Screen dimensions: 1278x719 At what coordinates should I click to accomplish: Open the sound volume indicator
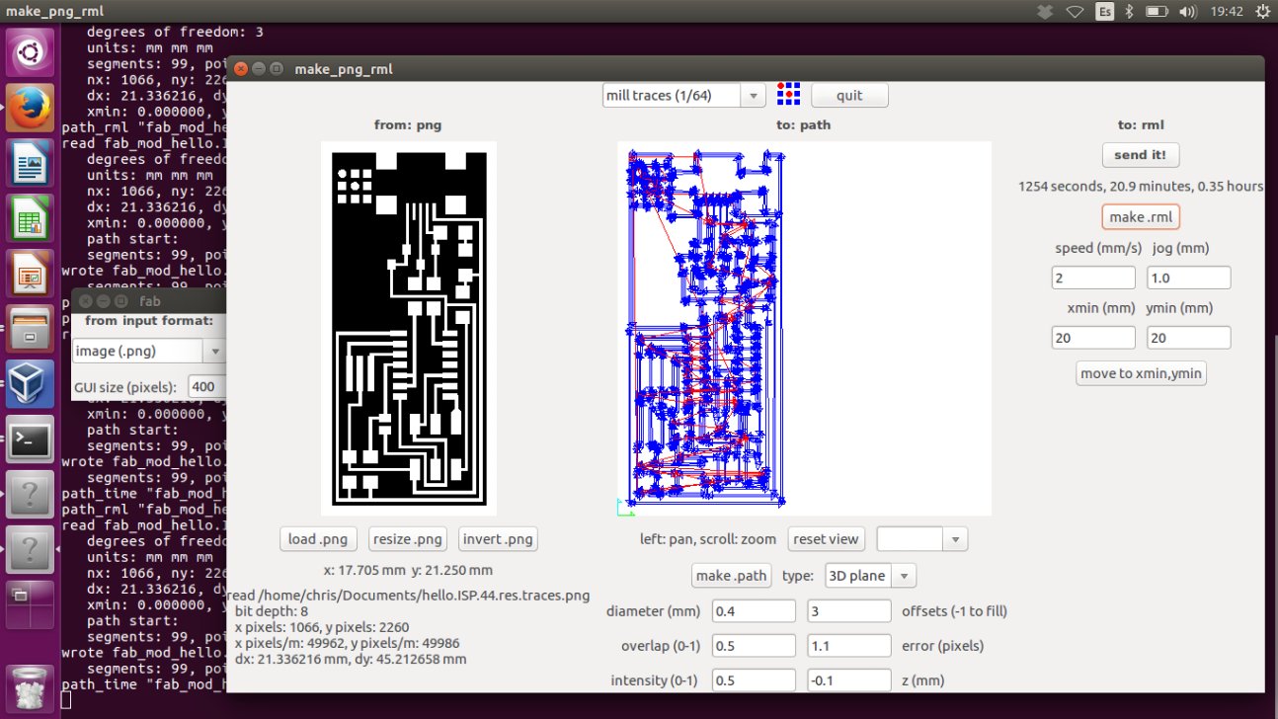pyautogui.click(x=1187, y=12)
